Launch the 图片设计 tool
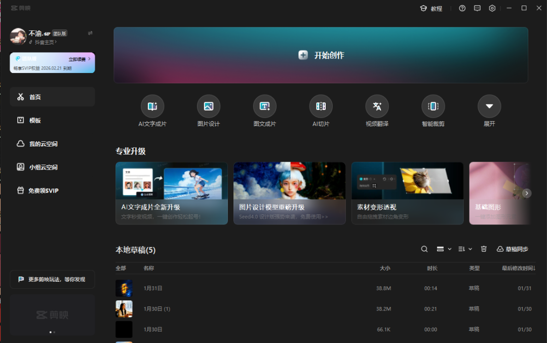This screenshot has height=343, width=547. [208, 106]
